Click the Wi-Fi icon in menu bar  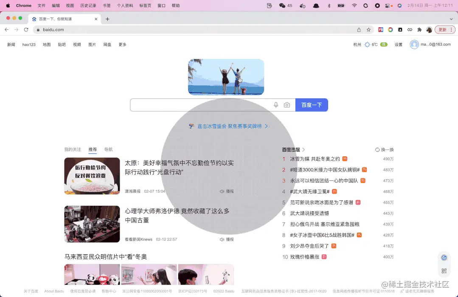pos(354,6)
